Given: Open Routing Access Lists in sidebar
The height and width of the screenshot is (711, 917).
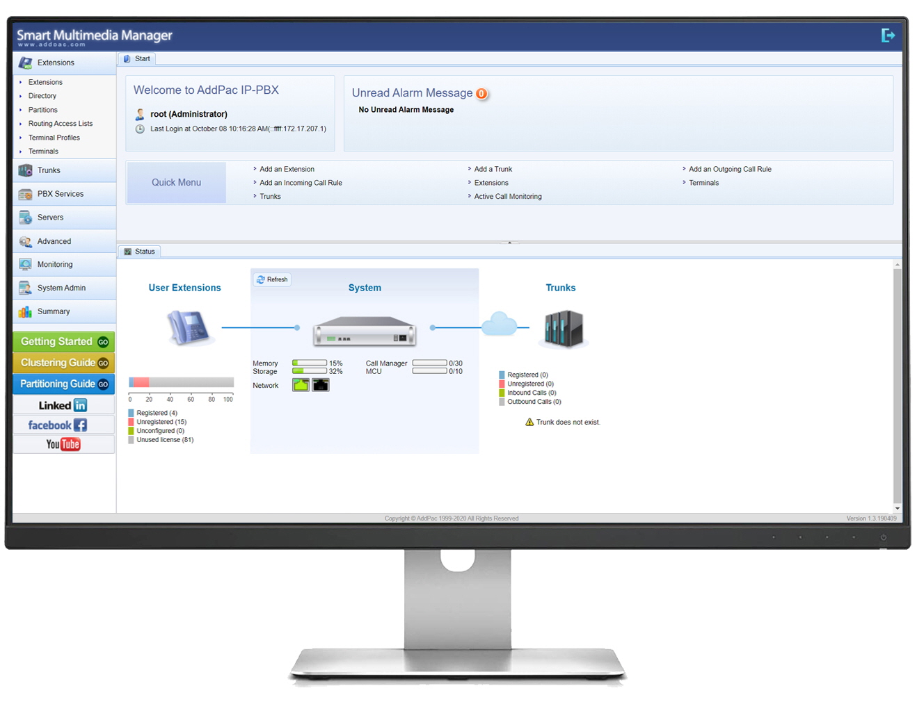Looking at the screenshot, I should [60, 124].
